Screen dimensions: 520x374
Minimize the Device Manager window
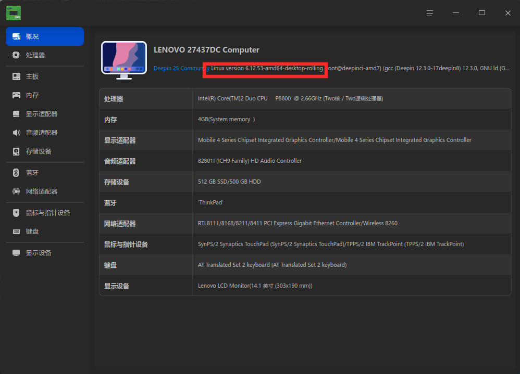456,13
